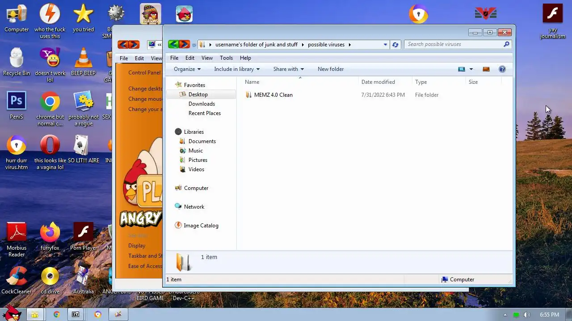572x321 pixels.
Task: Open the Include in library dropdown
Action: (237, 69)
